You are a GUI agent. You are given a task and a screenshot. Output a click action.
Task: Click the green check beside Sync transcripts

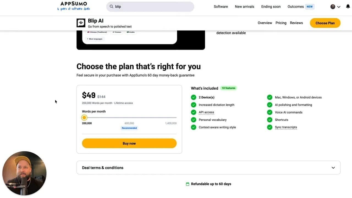pyautogui.click(x=270, y=127)
